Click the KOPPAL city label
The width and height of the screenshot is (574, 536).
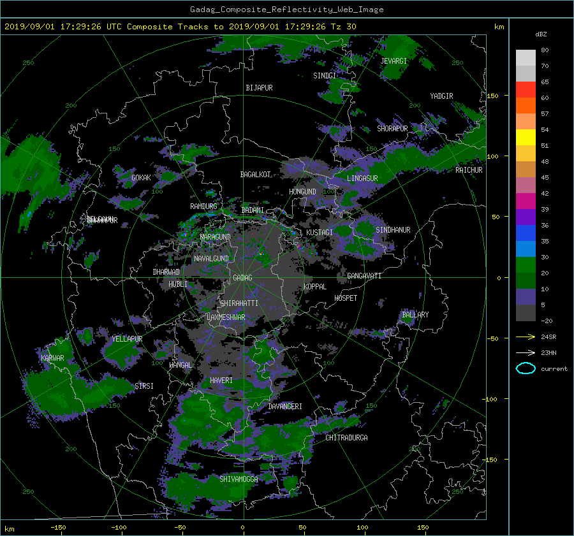(x=315, y=287)
